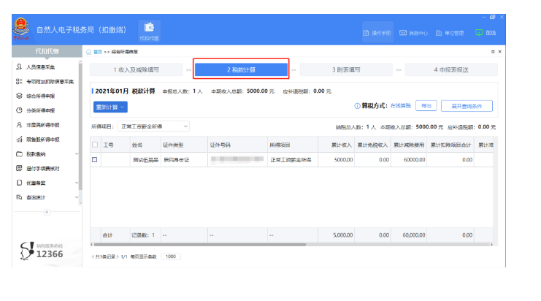Switch to step 3 附表填写

[345, 69]
